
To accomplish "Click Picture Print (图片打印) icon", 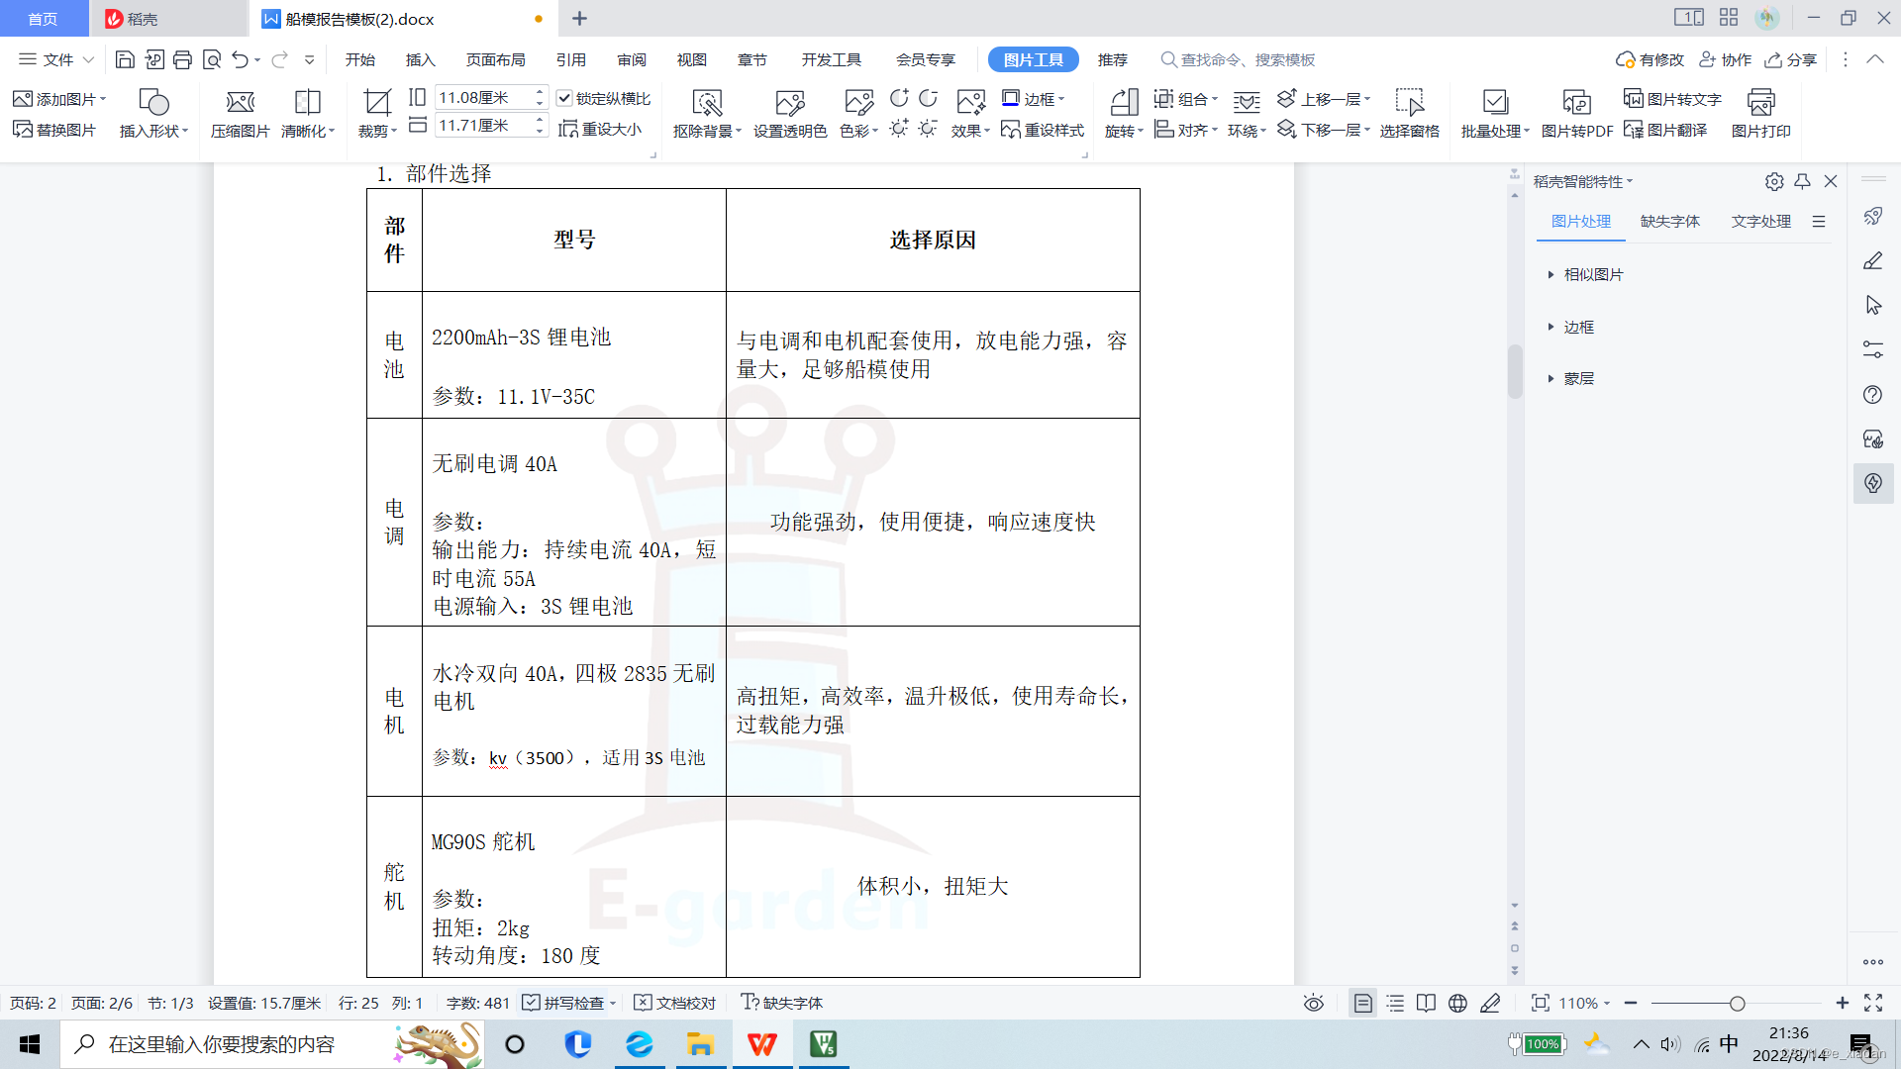I will [x=1760, y=103].
